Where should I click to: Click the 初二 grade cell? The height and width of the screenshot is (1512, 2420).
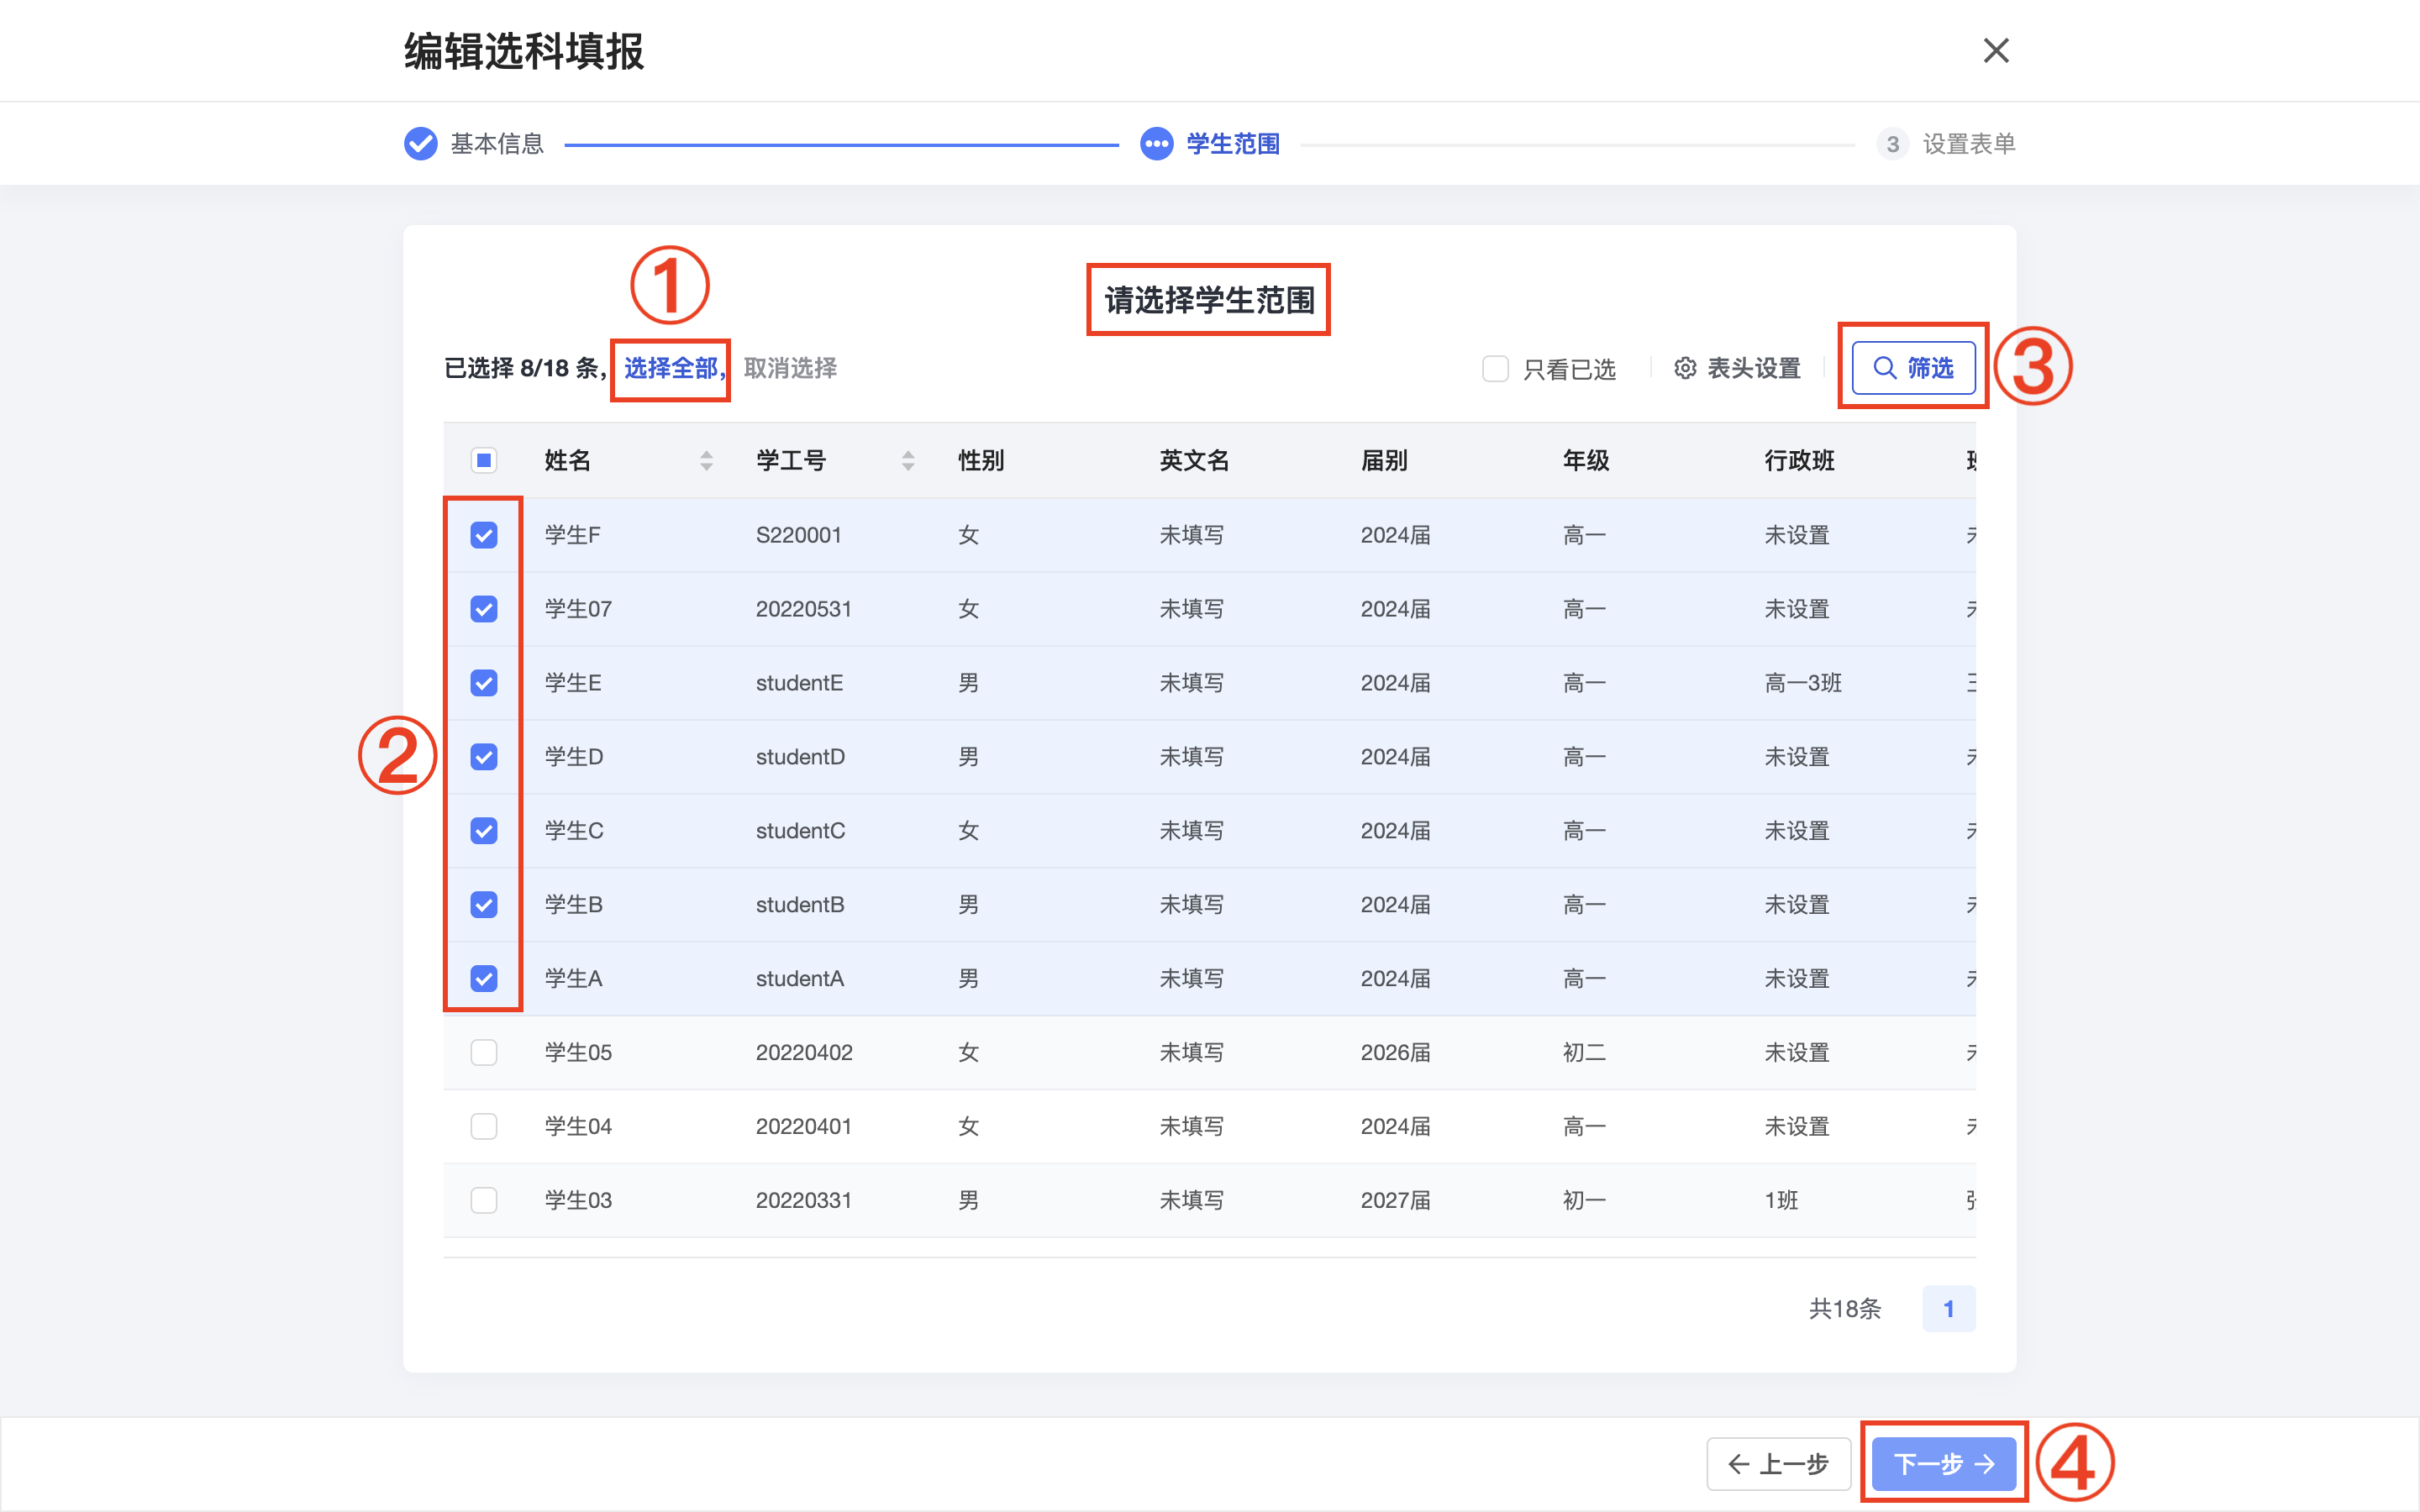click(x=1584, y=1052)
